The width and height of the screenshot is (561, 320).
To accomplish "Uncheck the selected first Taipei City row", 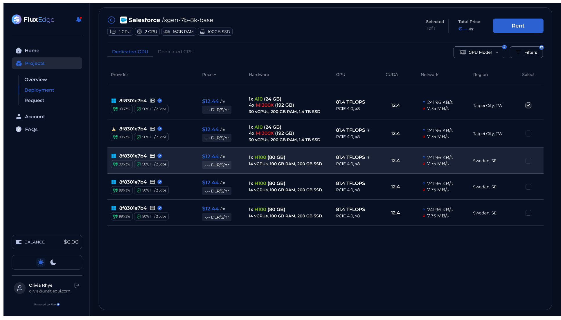I will 528,105.
